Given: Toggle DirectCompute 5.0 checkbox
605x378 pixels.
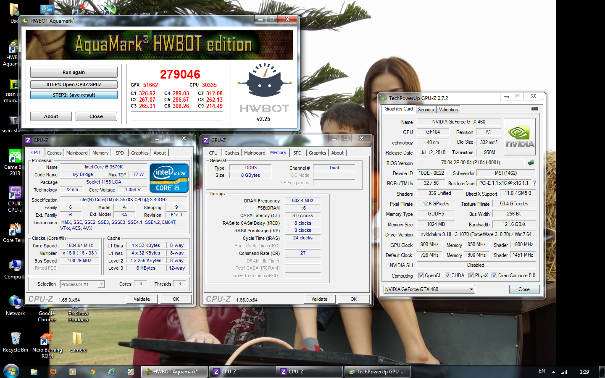Looking at the screenshot, I should pyautogui.click(x=495, y=276).
